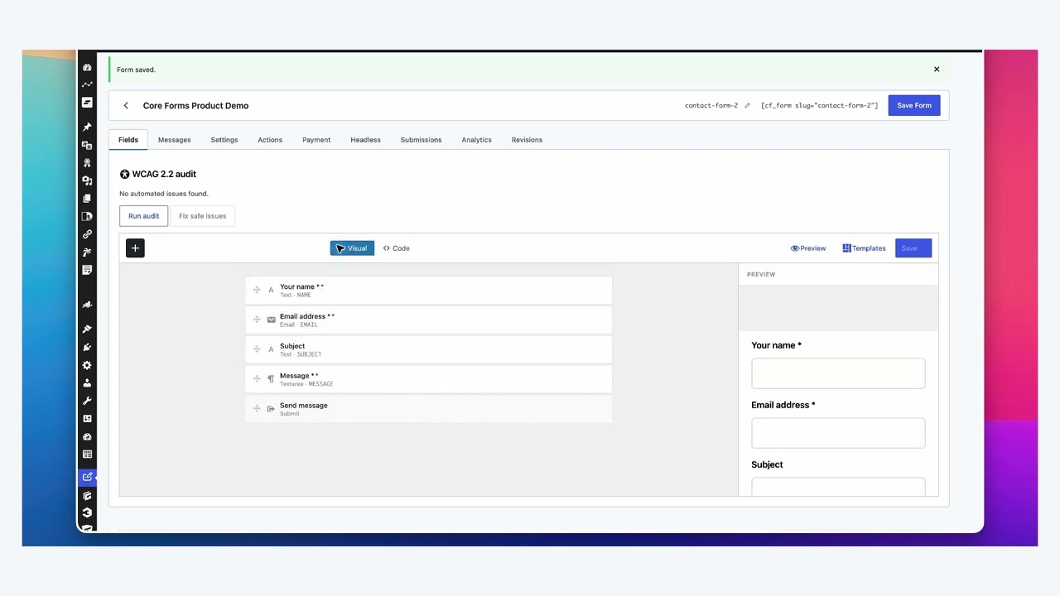Image resolution: width=1060 pixels, height=596 pixels.
Task: Click the Fix safe issues button
Action: point(202,216)
